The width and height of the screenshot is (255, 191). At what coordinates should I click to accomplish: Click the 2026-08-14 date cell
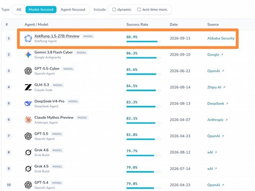point(180,87)
